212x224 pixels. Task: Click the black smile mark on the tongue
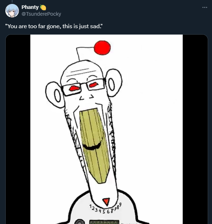point(92,147)
